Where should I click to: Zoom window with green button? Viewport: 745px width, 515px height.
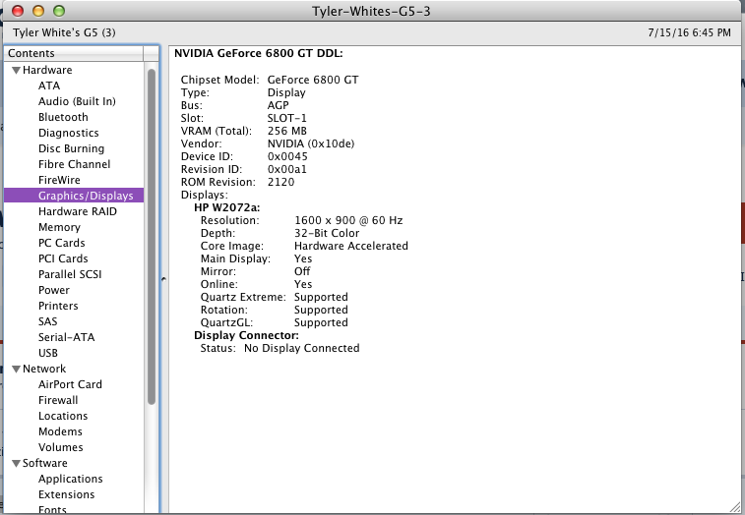(x=59, y=11)
